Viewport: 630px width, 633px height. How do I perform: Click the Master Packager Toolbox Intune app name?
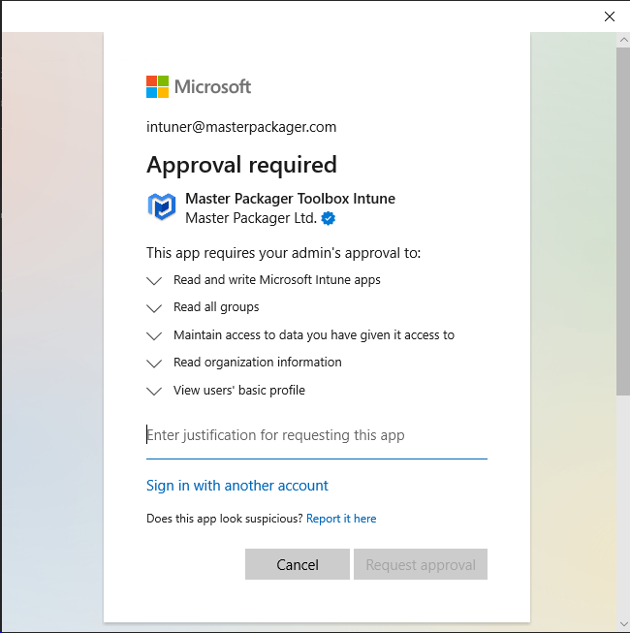290,199
